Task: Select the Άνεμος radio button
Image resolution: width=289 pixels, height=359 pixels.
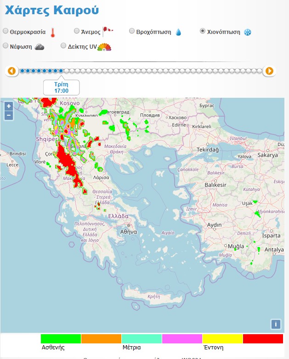Action: [x=77, y=31]
